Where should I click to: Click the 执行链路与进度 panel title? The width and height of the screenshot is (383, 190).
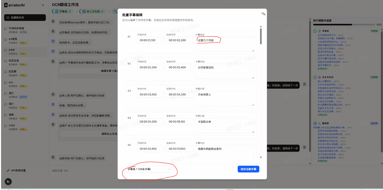click(322, 20)
